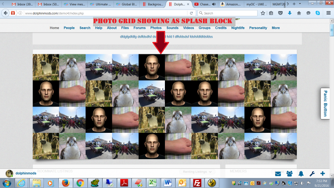
Task: Click the URL address bar field
Action: (106, 13)
